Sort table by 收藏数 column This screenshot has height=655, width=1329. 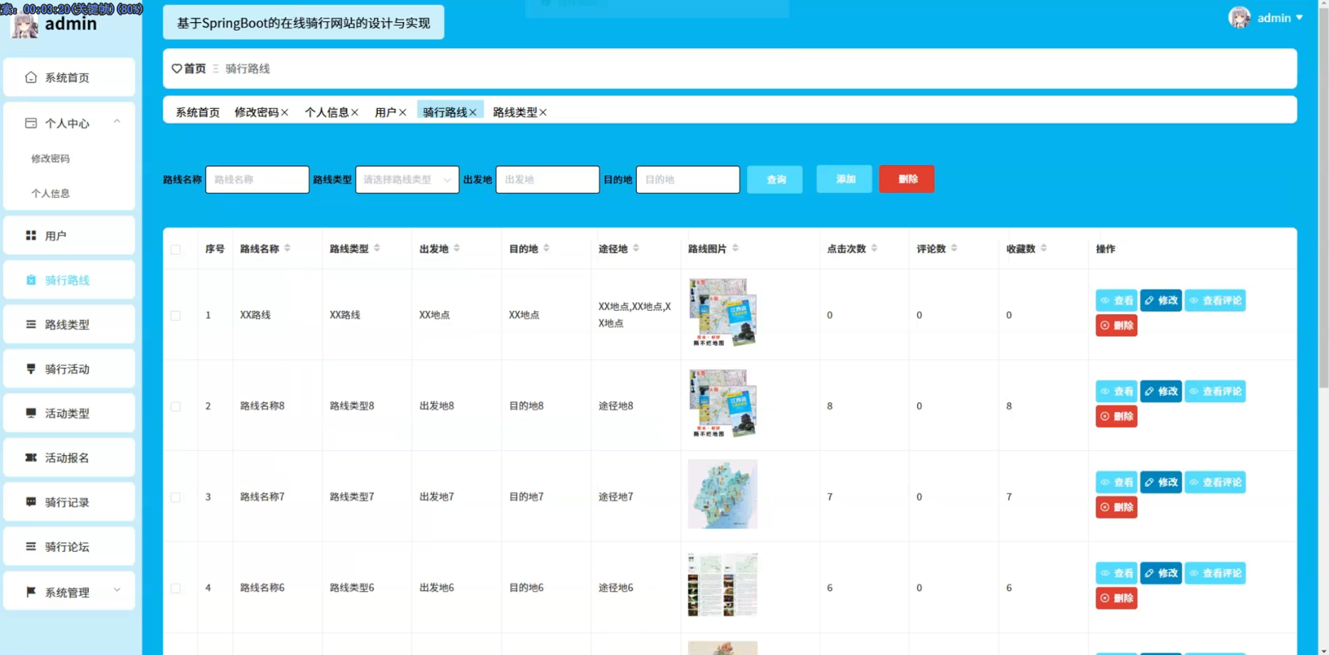(1044, 248)
